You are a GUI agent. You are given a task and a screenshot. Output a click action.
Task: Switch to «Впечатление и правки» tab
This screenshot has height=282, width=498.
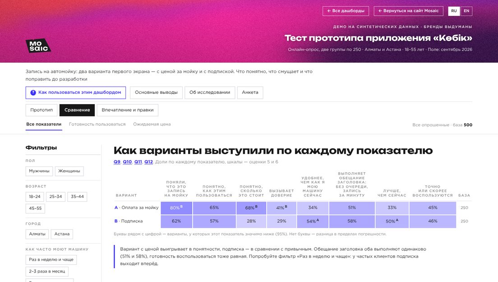pos(127,110)
